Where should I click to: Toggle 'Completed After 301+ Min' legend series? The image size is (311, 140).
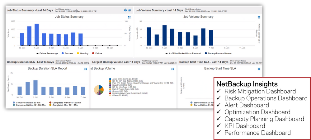[63, 105]
